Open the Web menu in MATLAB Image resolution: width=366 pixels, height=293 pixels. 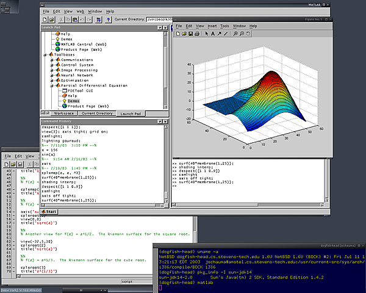80,11
